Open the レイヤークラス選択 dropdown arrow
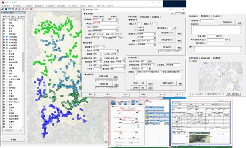The height and width of the screenshot is (148, 246). (x=25, y=13)
